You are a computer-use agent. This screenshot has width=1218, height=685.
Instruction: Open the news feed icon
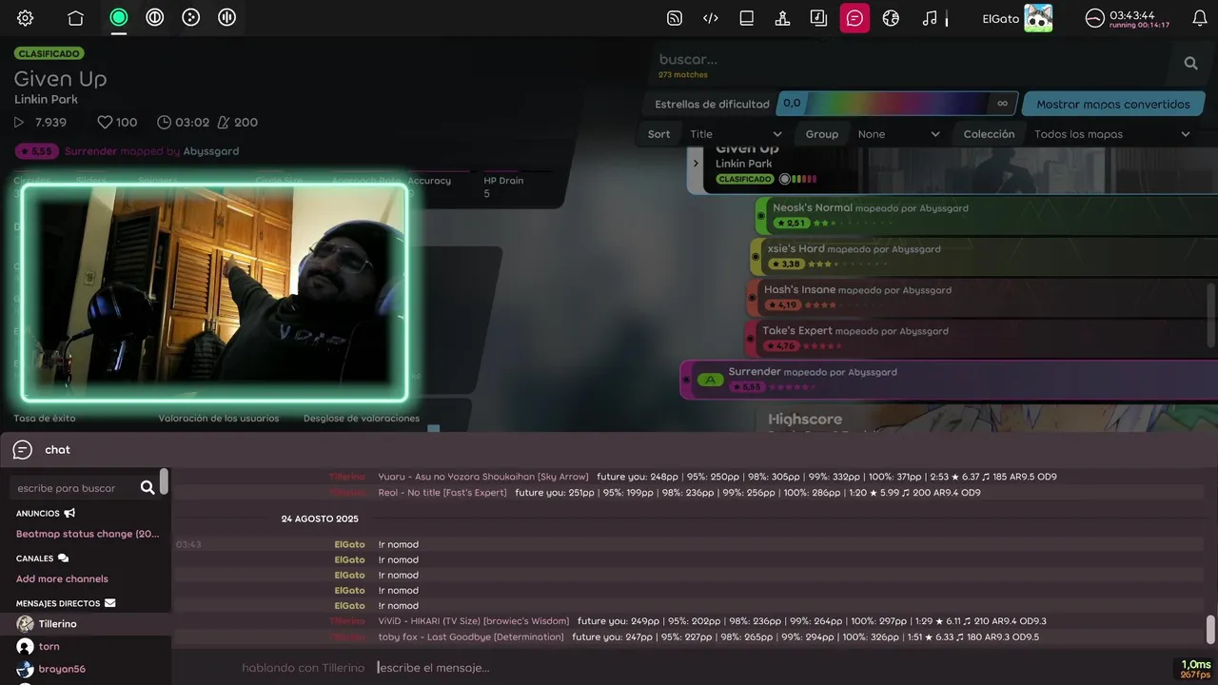675,18
